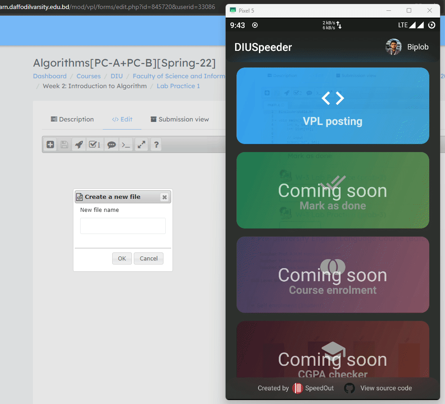The height and width of the screenshot is (404, 445).
Task: Tap the CGPA checker card
Action: tap(332, 349)
